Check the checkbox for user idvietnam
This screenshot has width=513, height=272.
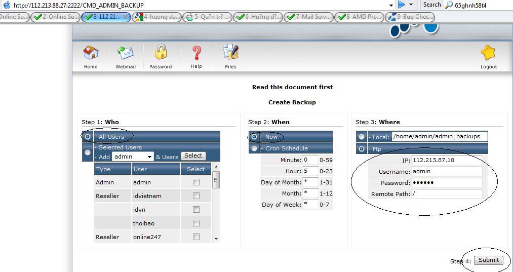196,196
